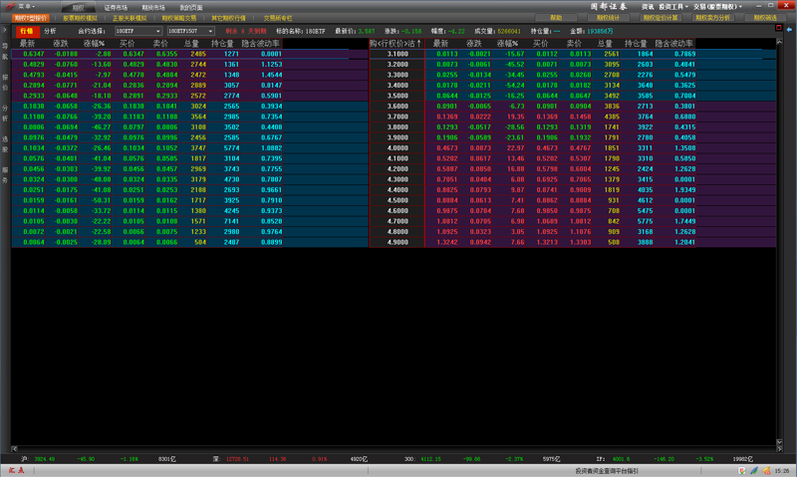This screenshot has width=797, height=477.
Task: Click the 期权统计 button
Action: (x=609, y=18)
